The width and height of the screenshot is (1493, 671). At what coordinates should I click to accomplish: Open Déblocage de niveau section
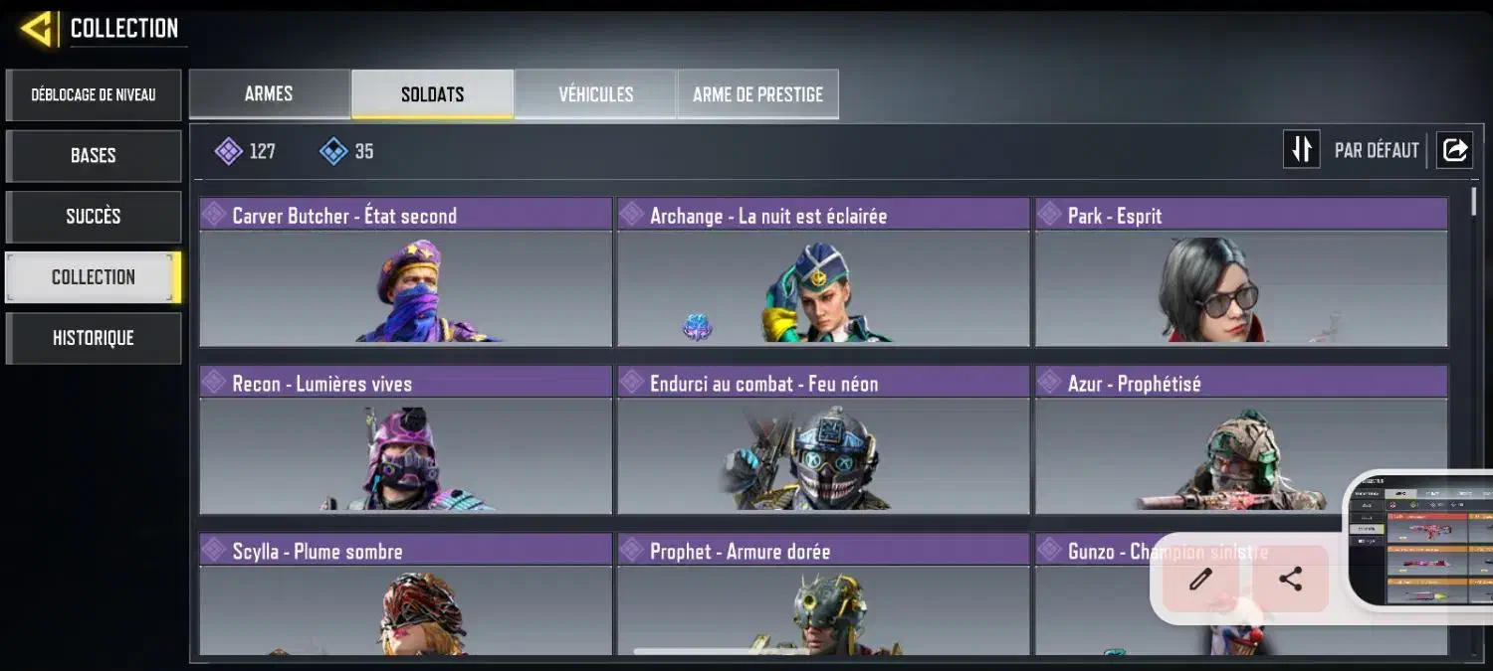94,95
